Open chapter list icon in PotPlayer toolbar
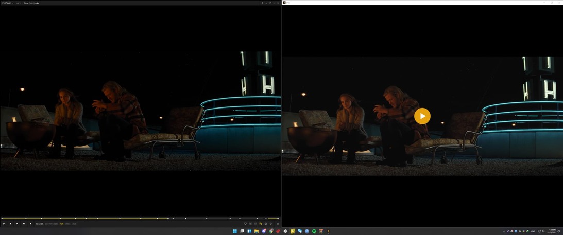563x235 pixels. 255,224
